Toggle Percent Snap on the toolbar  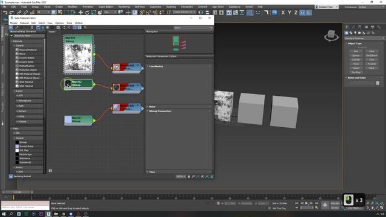click(x=155, y=13)
